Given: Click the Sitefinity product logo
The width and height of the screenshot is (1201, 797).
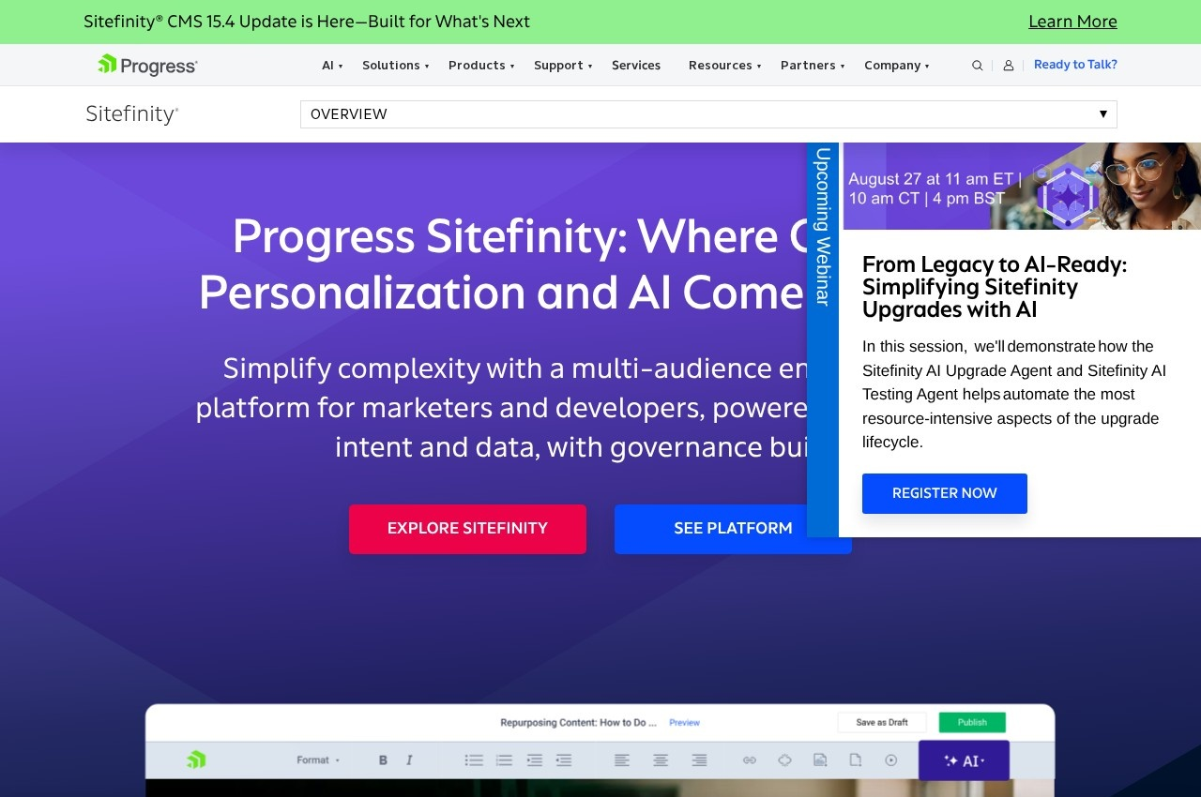Looking at the screenshot, I should point(132,114).
